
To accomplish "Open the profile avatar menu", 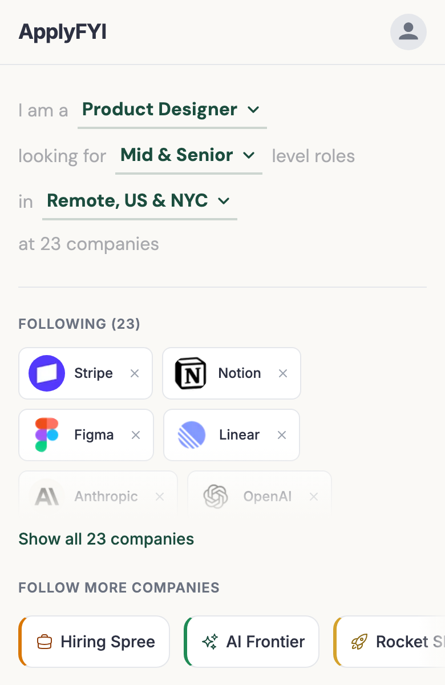I will [x=408, y=32].
